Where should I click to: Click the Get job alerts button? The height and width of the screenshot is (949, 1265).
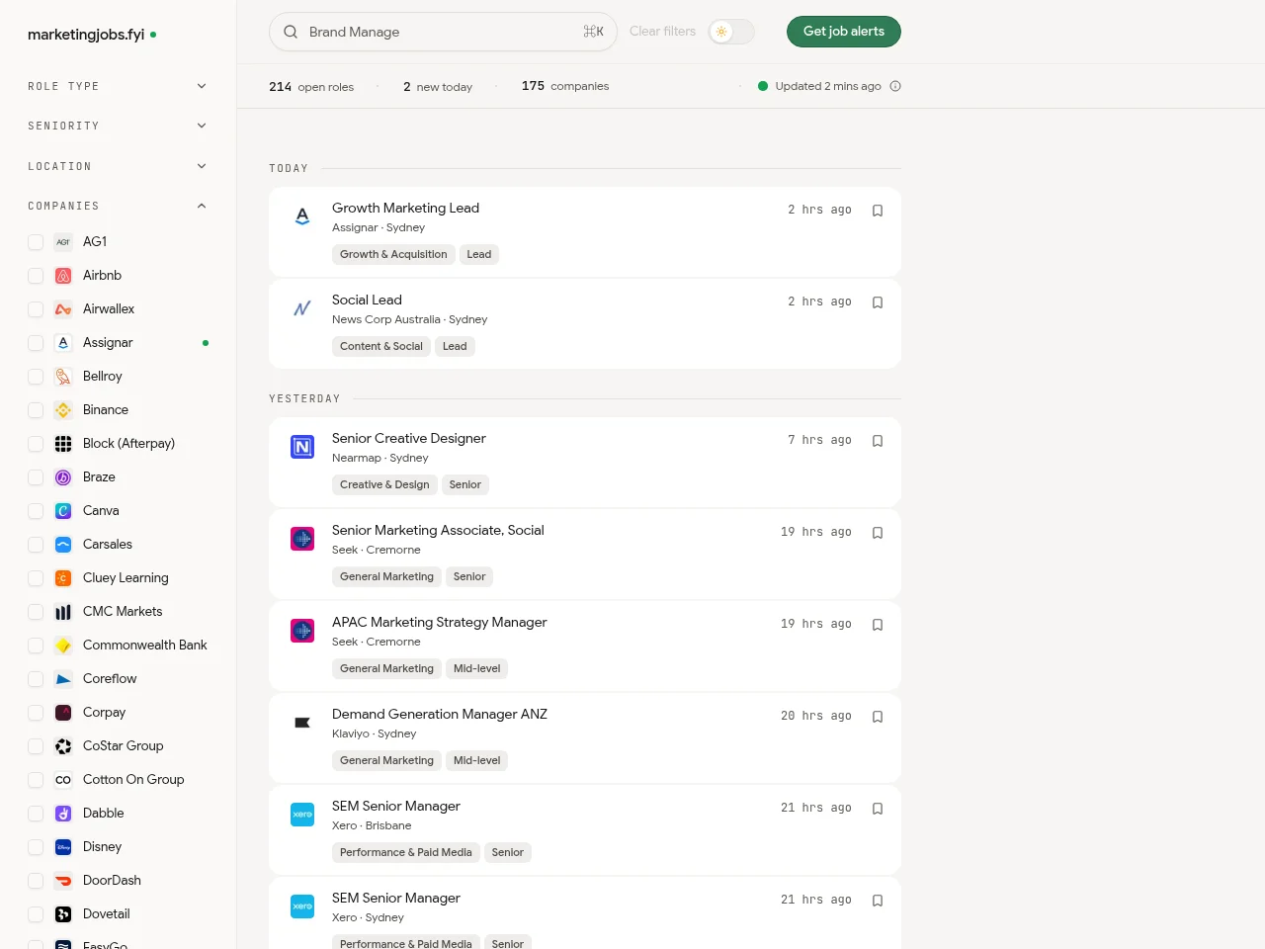tap(844, 32)
